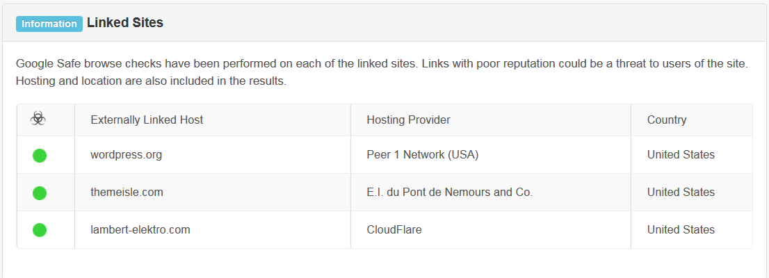This screenshot has width=769, height=278.
Task: Click green status dot for themeisle.com
Action: [x=40, y=193]
